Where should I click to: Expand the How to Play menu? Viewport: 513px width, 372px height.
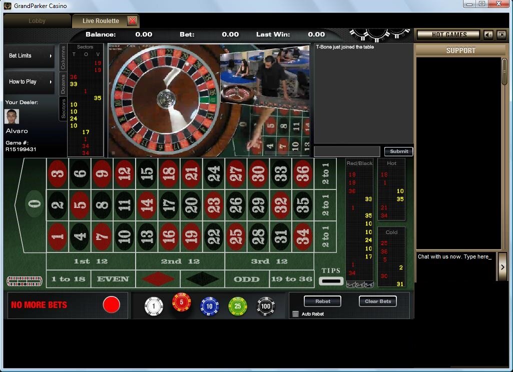tap(29, 81)
